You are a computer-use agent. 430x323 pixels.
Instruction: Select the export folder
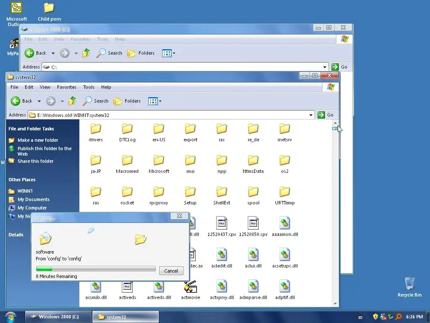click(190, 132)
